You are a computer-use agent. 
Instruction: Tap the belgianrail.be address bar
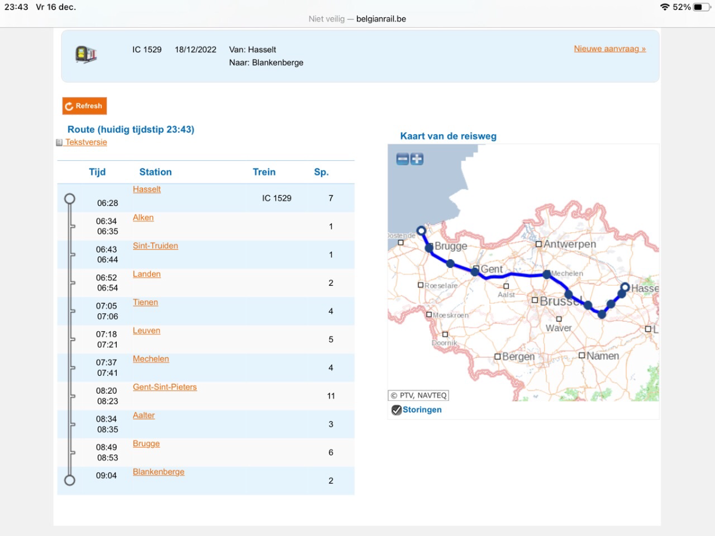tap(357, 19)
